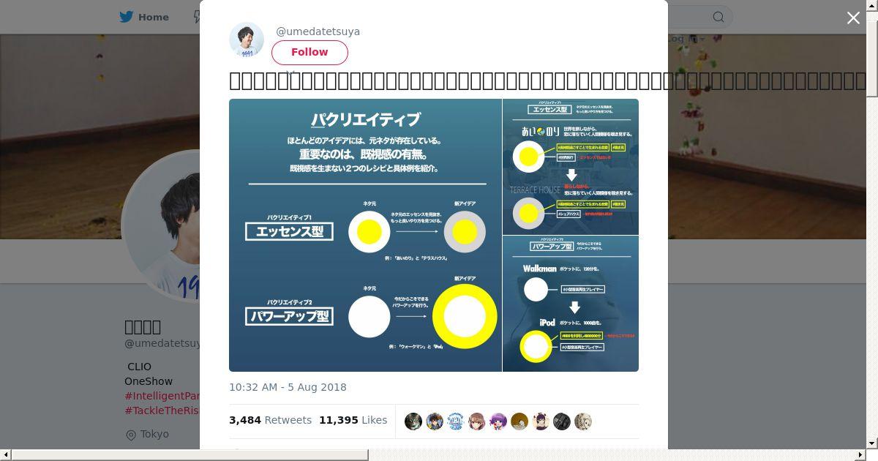Expand the tweet options chevron under Follow
The width and height of the screenshot is (878, 461).
pos(290,72)
